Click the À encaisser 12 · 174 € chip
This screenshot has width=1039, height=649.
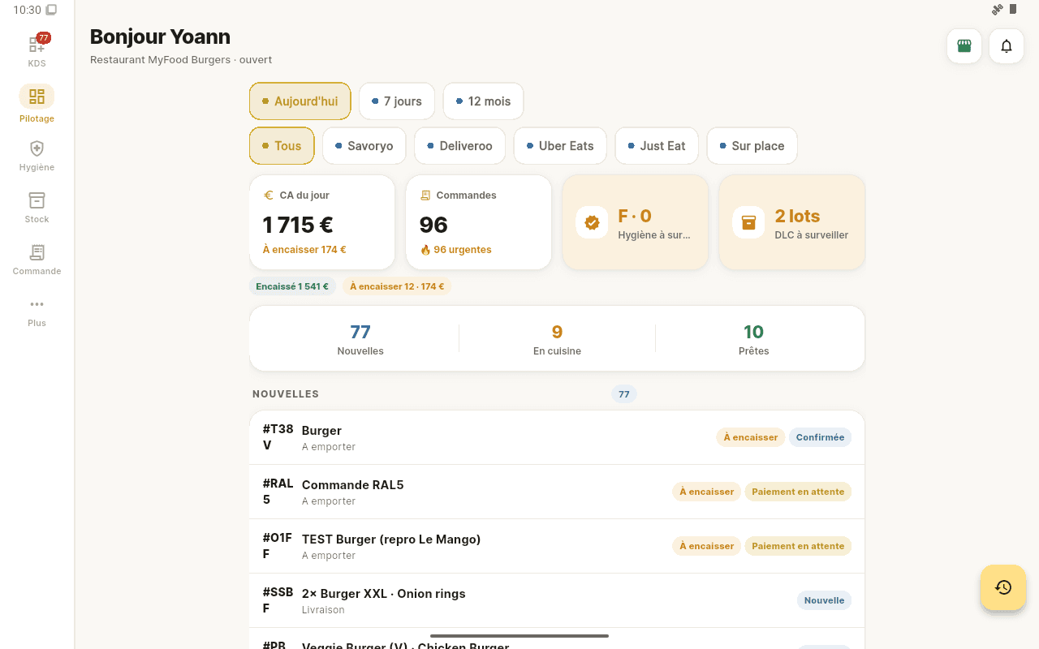(397, 286)
